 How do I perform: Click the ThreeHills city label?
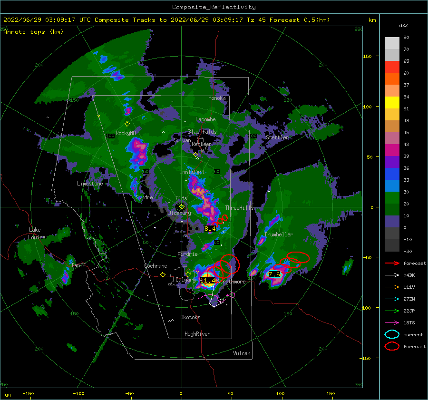tap(239, 208)
